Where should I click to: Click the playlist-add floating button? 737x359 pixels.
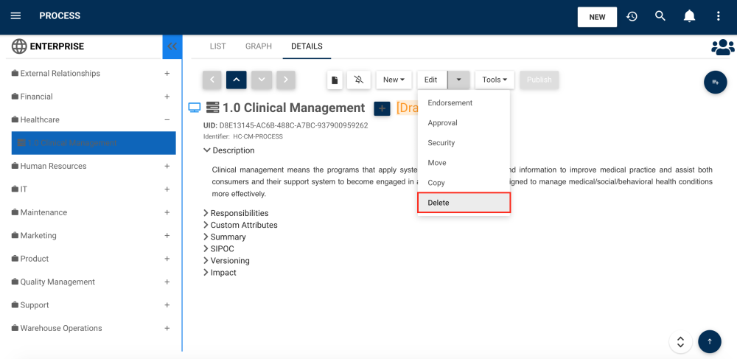(x=715, y=82)
